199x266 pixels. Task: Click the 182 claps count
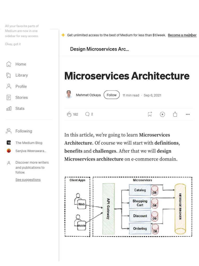(x=75, y=114)
